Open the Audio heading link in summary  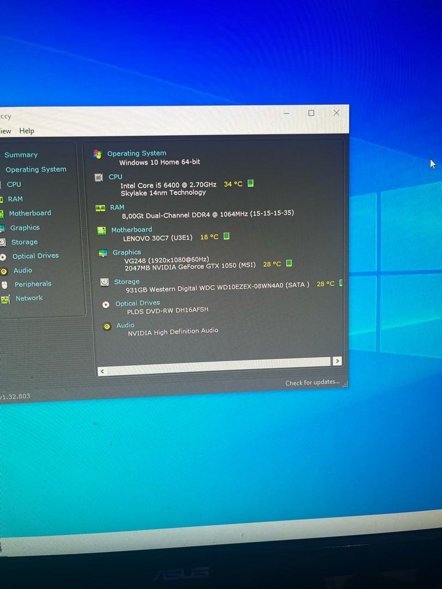(x=125, y=325)
